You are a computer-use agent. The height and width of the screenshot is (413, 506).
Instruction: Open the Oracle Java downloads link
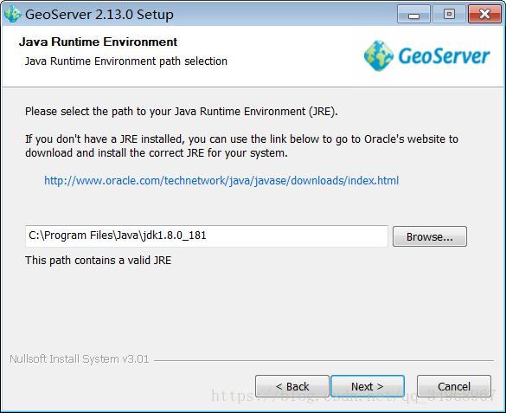pos(221,180)
